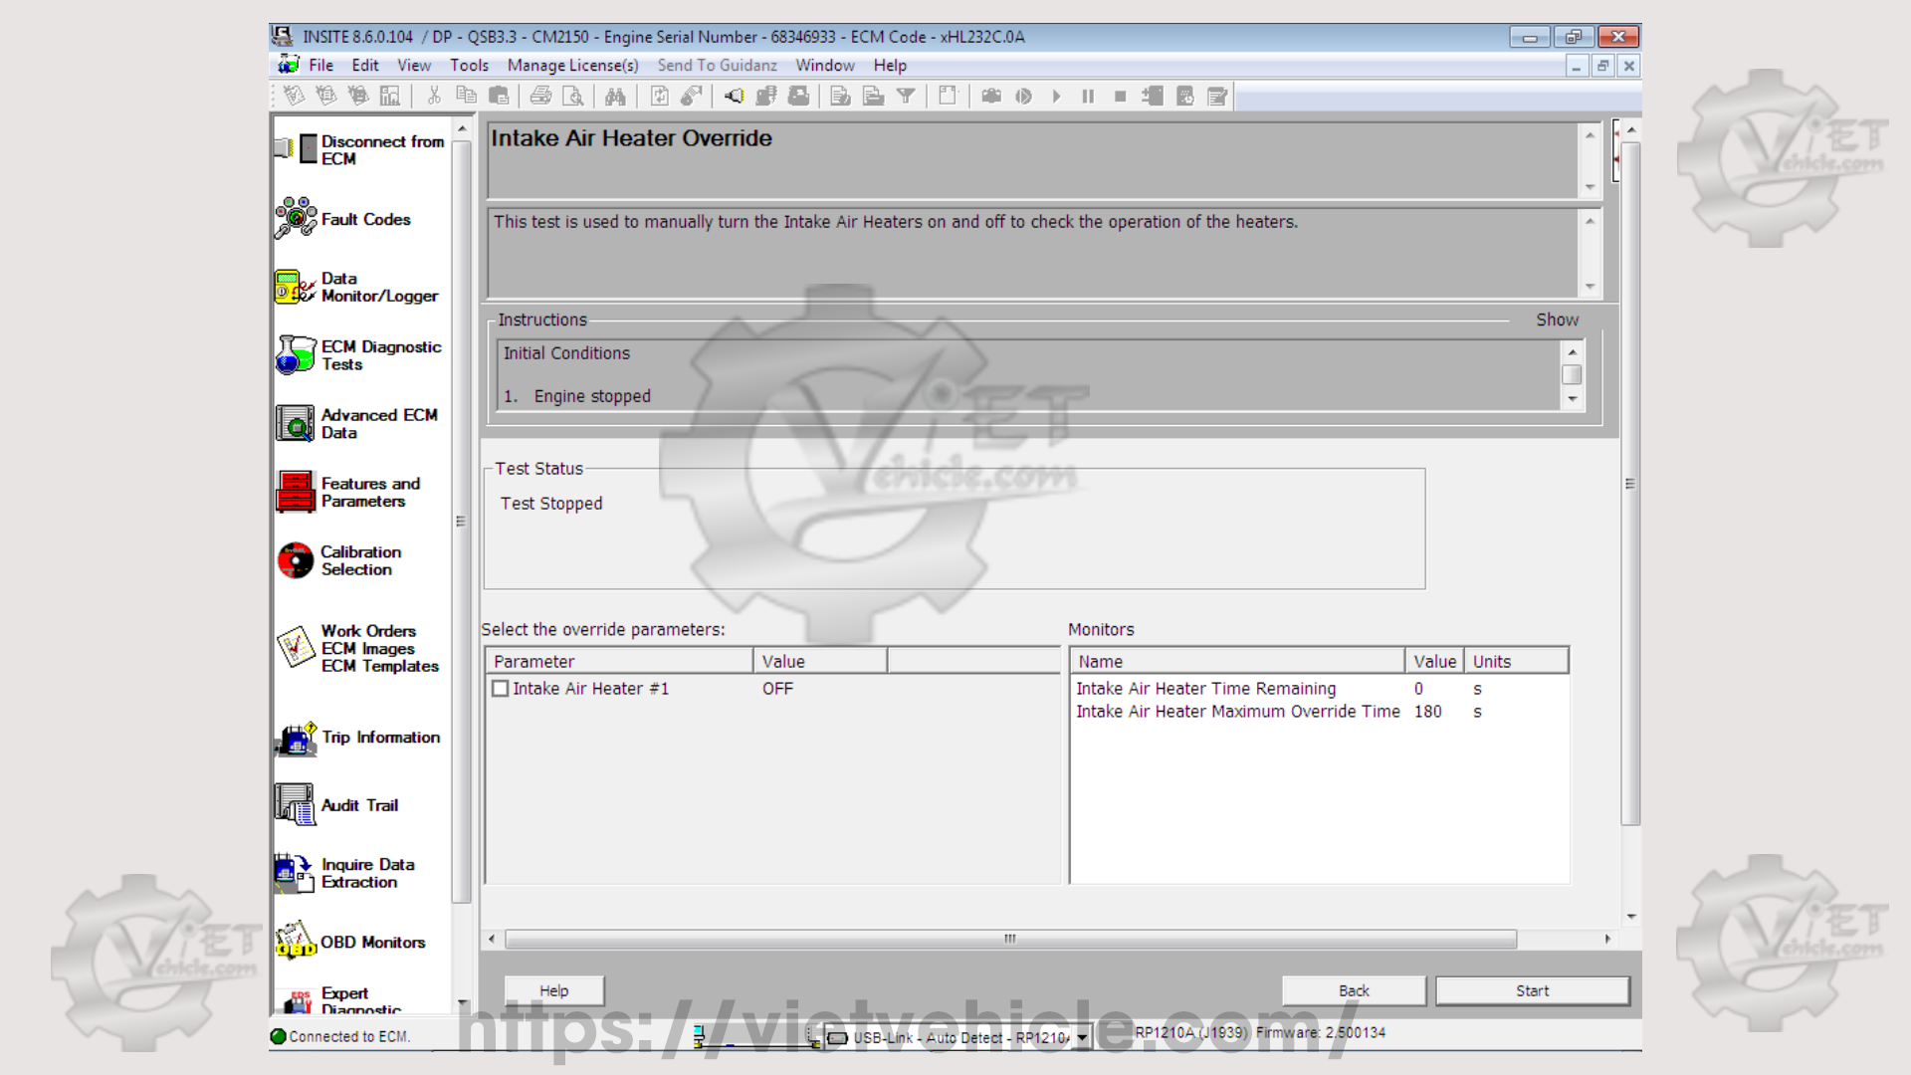Open the Manage License(s) menu
The height and width of the screenshot is (1075, 1911).
click(x=572, y=66)
